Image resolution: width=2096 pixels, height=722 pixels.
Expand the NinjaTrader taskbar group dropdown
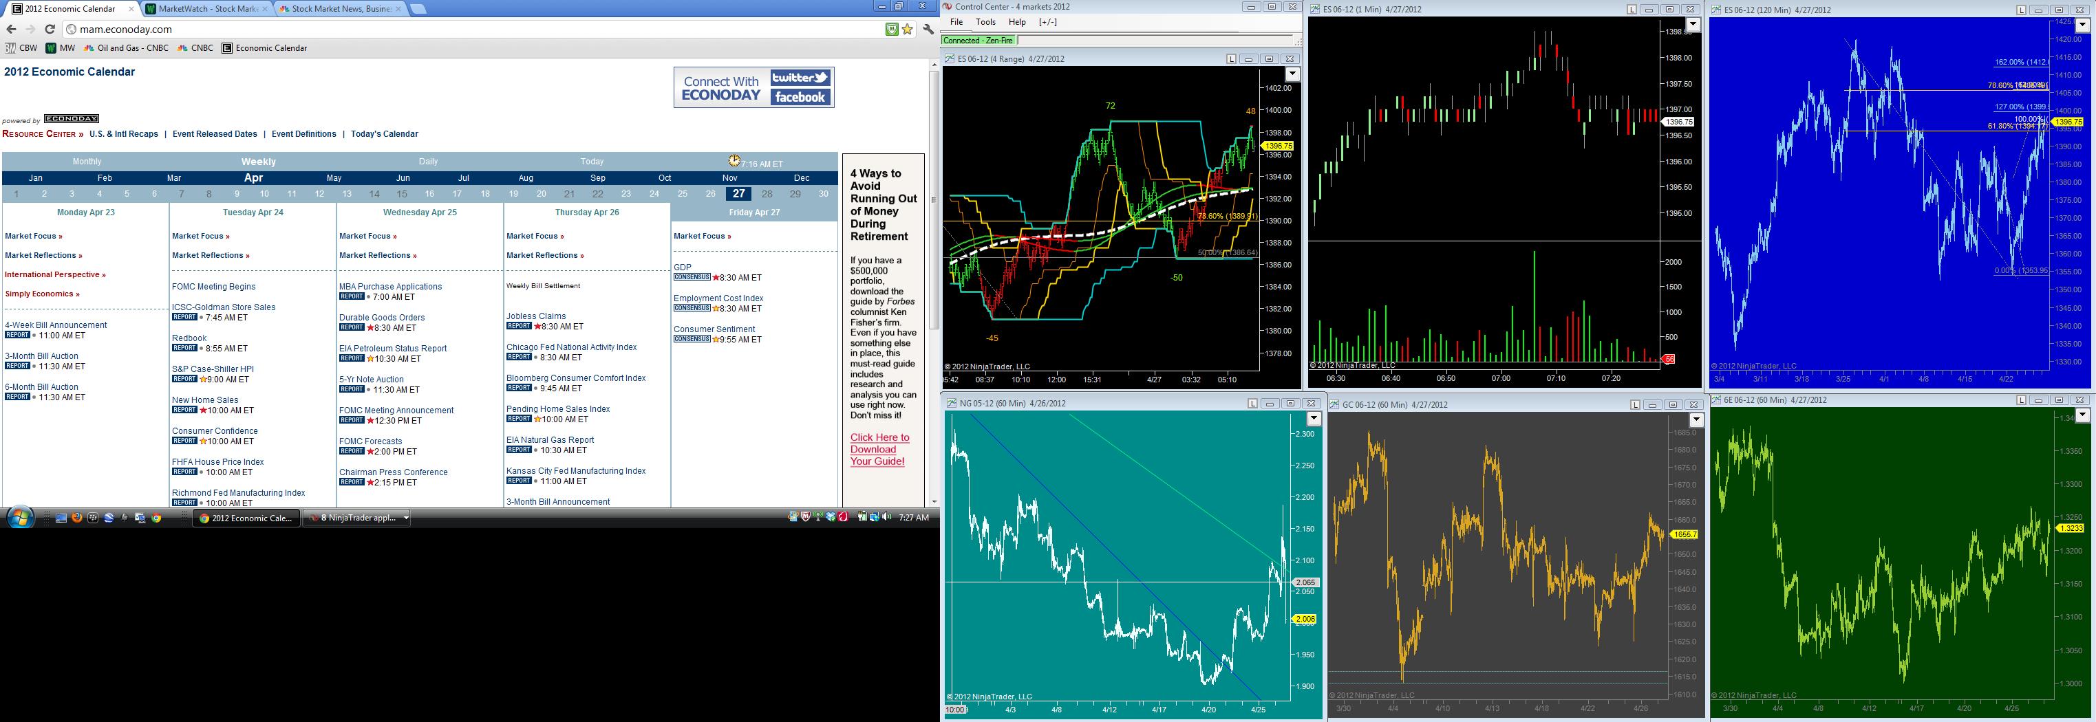tap(406, 518)
